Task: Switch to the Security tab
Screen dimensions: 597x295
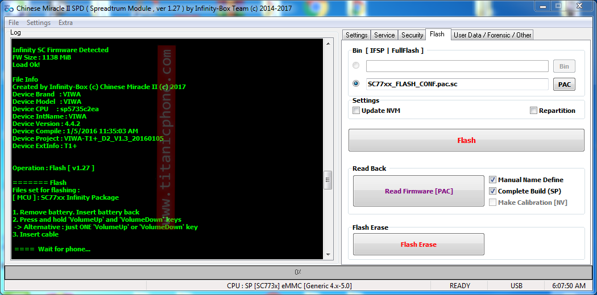Action: (412, 35)
